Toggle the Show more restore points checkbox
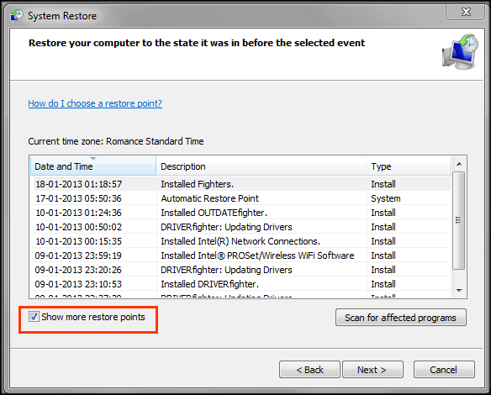This screenshot has width=491, height=395. tap(34, 317)
